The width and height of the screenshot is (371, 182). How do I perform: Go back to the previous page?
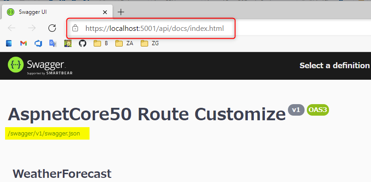(x=12, y=28)
